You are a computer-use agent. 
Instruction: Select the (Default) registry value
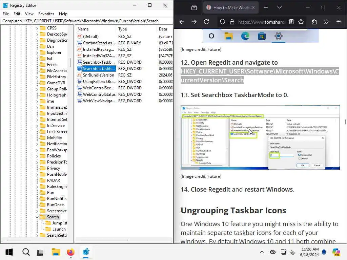[90, 37]
